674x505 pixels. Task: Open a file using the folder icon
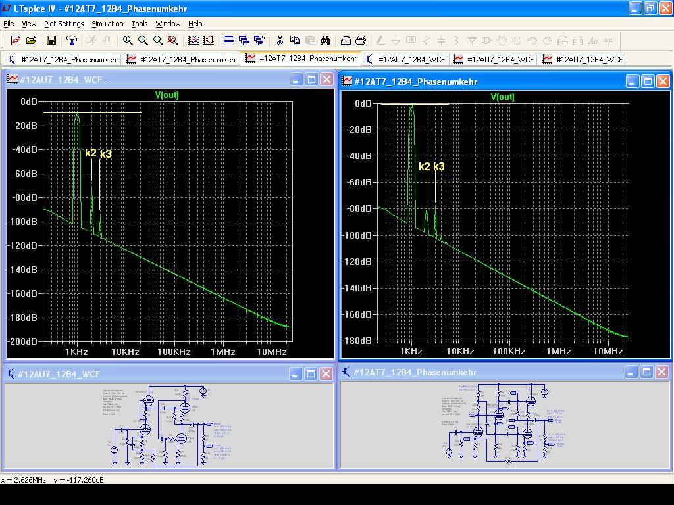pyautogui.click(x=31, y=41)
